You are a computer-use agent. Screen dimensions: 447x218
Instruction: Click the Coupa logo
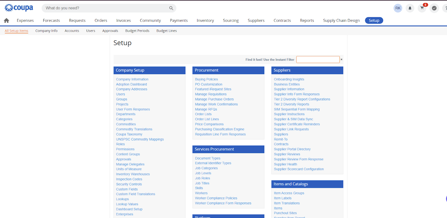click(19, 8)
